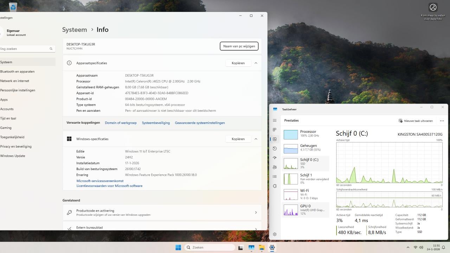Go to Windows Update settings page
This screenshot has width=450, height=253.
(13, 156)
